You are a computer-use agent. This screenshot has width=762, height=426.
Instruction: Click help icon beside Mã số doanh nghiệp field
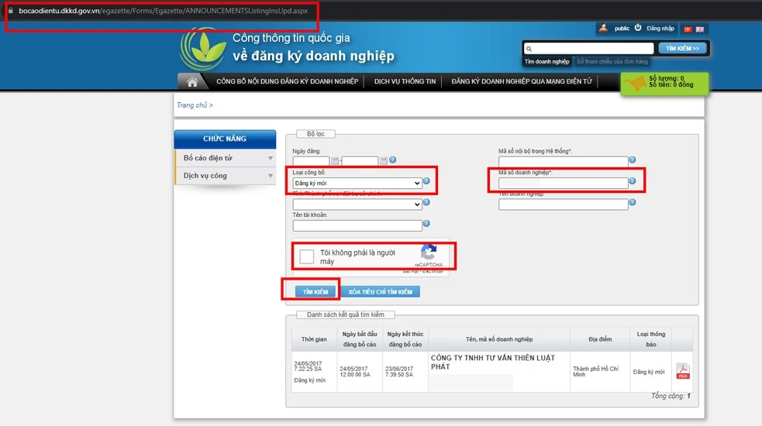tap(633, 181)
